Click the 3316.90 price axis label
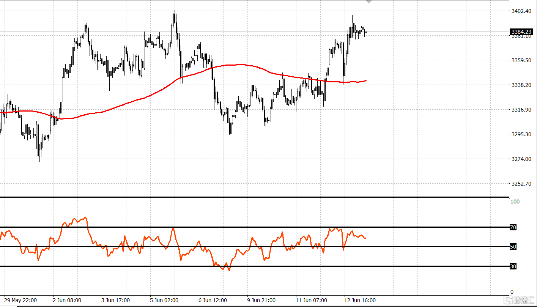Image resolution: width=537 pixels, height=307 pixels. pos(521,110)
